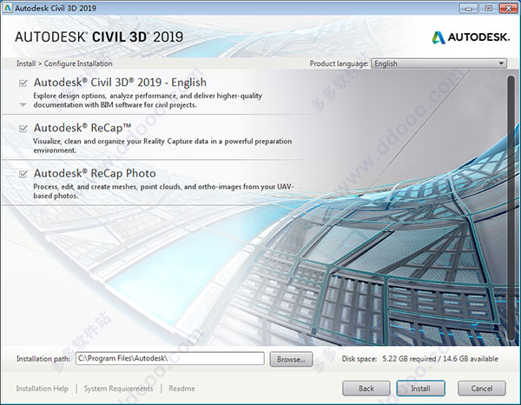
Task: Open the System Requirements link
Action: point(118,388)
